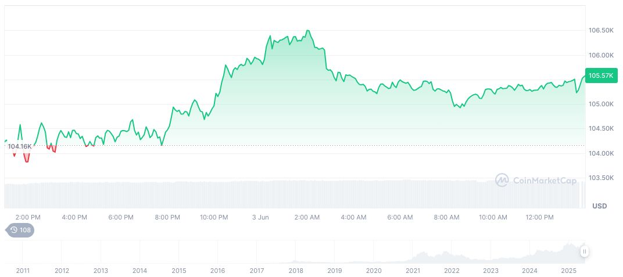The width and height of the screenshot is (623, 277).
Task: Click the history clock icon beside 108
Action: pos(13,231)
